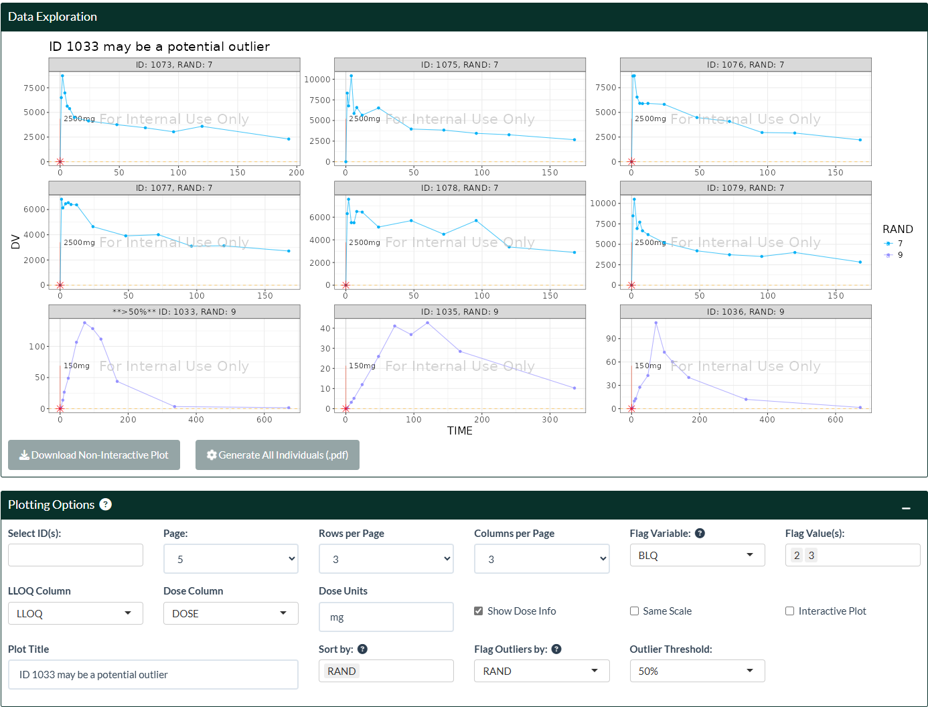This screenshot has width=928, height=707.
Task: Open the Flag Outliers by RAND dropdown
Action: pyautogui.click(x=542, y=671)
